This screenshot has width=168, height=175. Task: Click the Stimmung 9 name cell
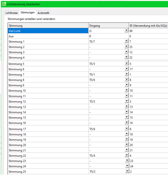(x=48, y=85)
